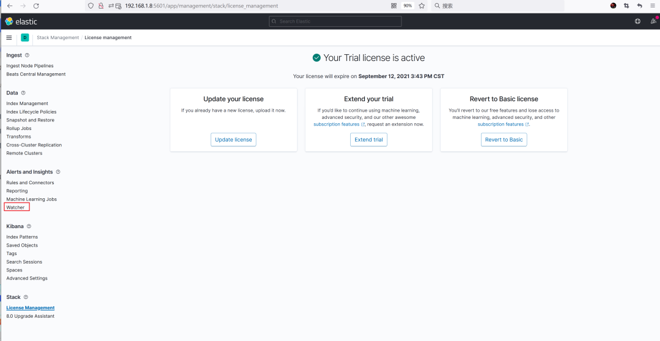Open Ingest Node Pipelines
660x341 pixels.
click(30, 66)
